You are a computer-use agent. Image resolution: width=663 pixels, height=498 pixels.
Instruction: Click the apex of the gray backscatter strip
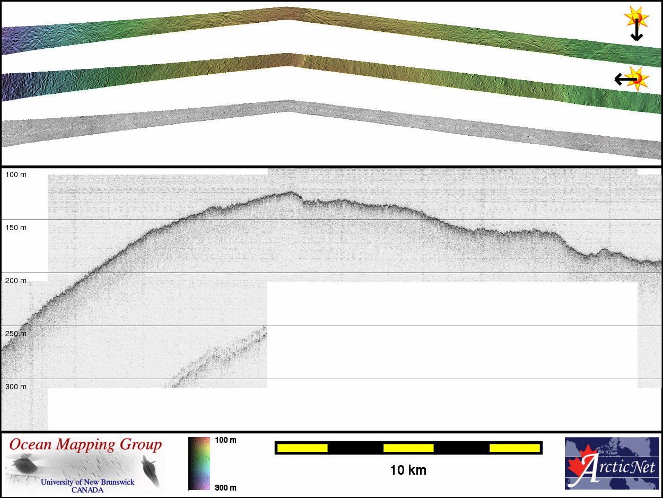coord(286,106)
